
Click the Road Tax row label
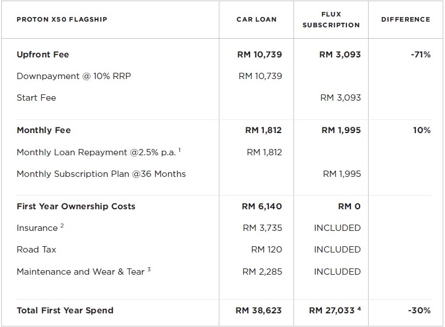point(36,250)
